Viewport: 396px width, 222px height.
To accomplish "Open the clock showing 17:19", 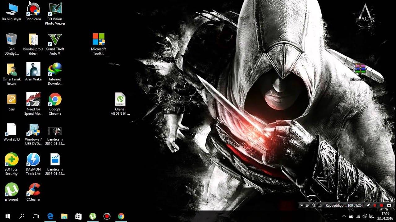I will click(385, 216).
